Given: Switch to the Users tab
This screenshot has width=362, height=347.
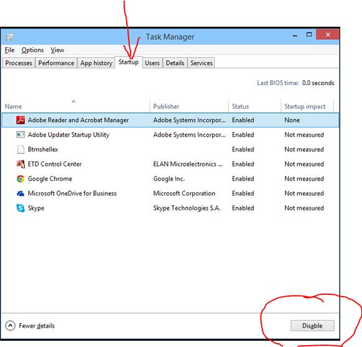Looking at the screenshot, I should click(152, 63).
